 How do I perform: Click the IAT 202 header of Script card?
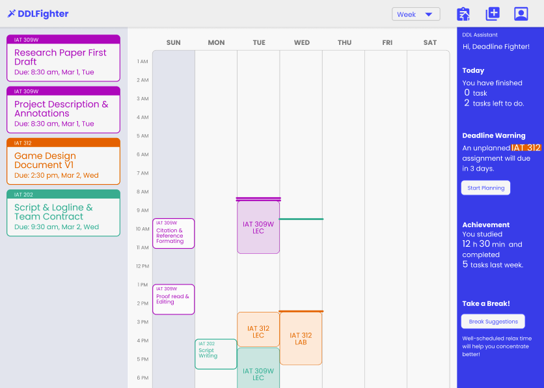(x=64, y=195)
